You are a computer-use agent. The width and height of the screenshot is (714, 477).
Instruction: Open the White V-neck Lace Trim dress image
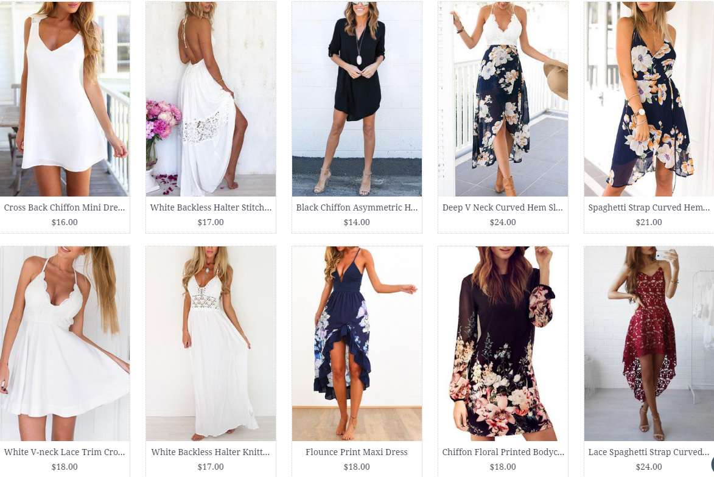tap(65, 344)
